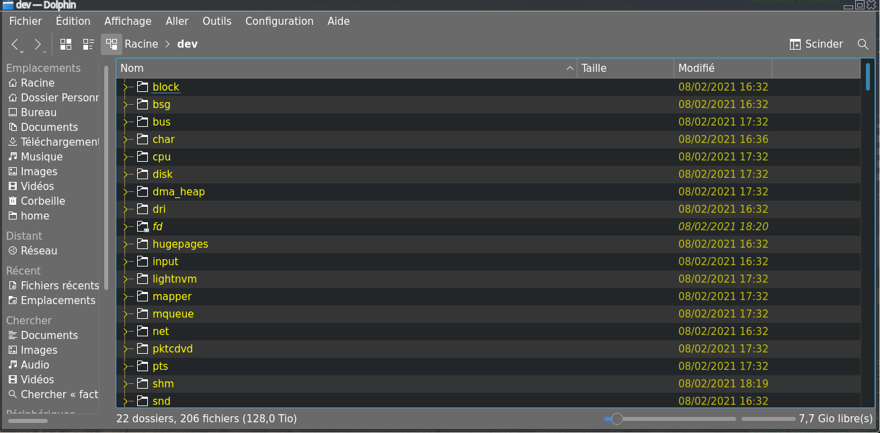The width and height of the screenshot is (880, 433).
Task: Select the hugepages folder row
Action: click(488, 244)
